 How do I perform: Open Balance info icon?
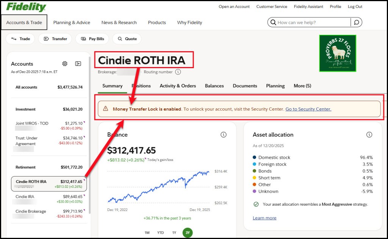tap(224, 135)
